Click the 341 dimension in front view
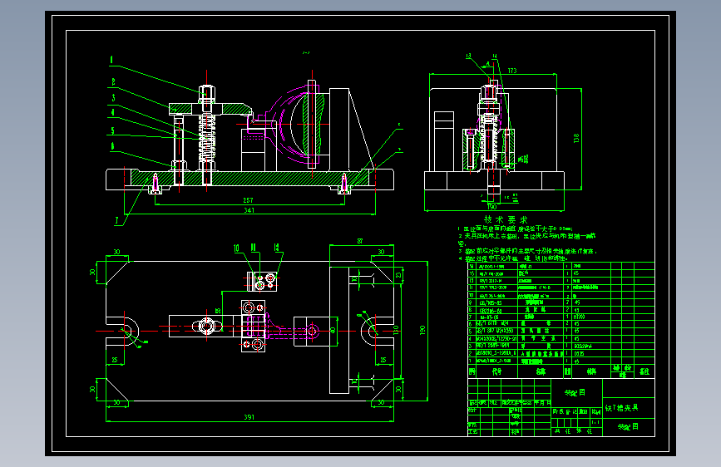This screenshot has width=721, height=467. [x=249, y=210]
